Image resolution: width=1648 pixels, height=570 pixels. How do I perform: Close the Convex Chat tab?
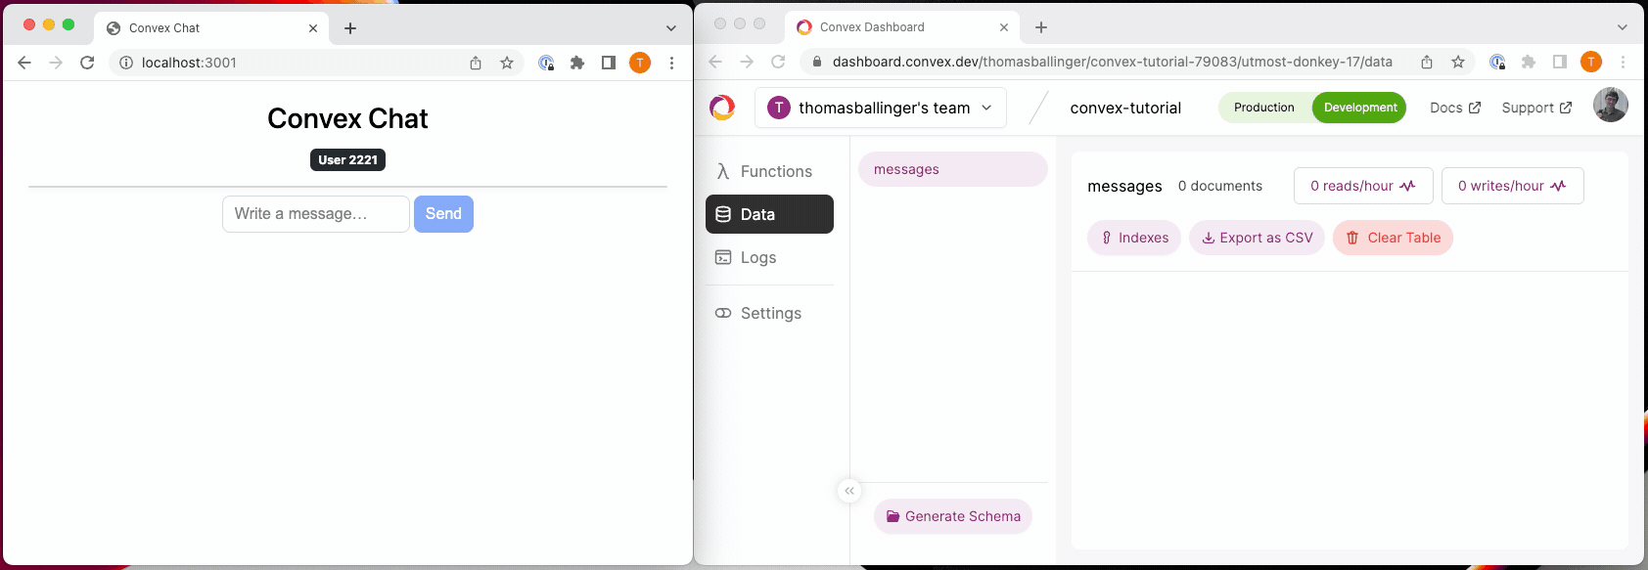pyautogui.click(x=313, y=28)
